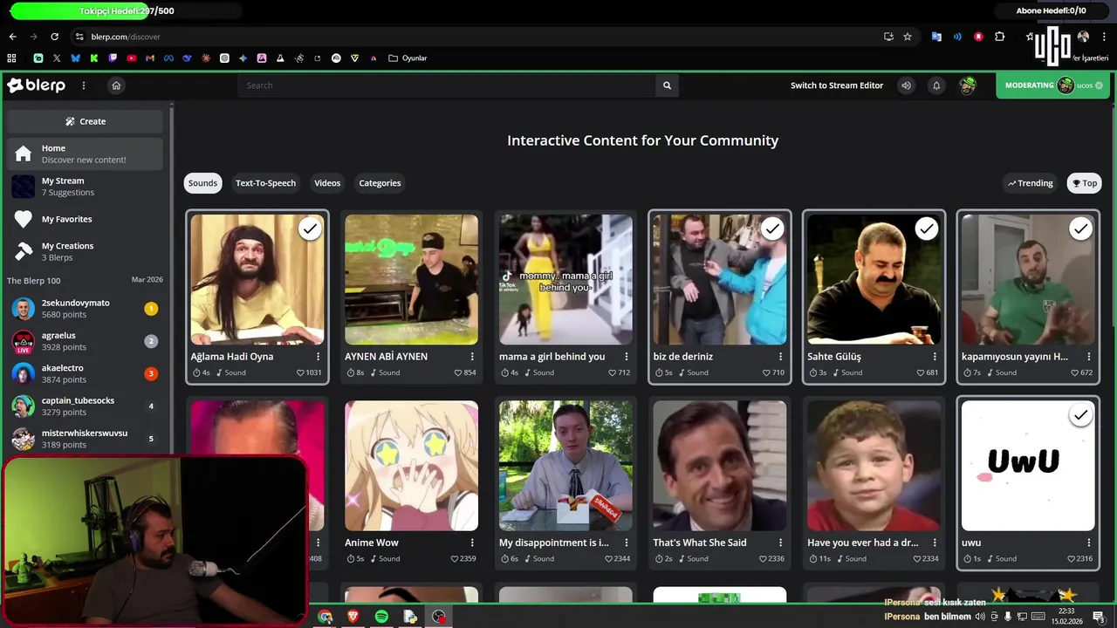Open Spotify from the taskbar
This screenshot has height=628, width=1117.
click(381, 617)
